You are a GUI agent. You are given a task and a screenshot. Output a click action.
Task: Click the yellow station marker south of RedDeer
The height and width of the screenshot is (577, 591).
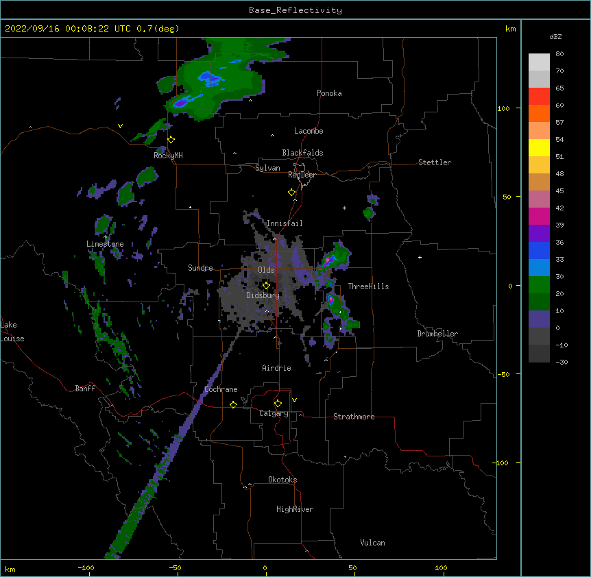pos(292,193)
